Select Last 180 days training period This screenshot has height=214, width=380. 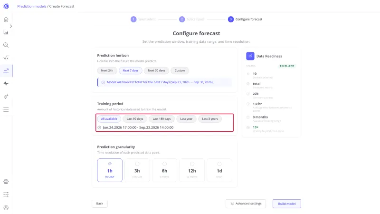[x=161, y=119]
